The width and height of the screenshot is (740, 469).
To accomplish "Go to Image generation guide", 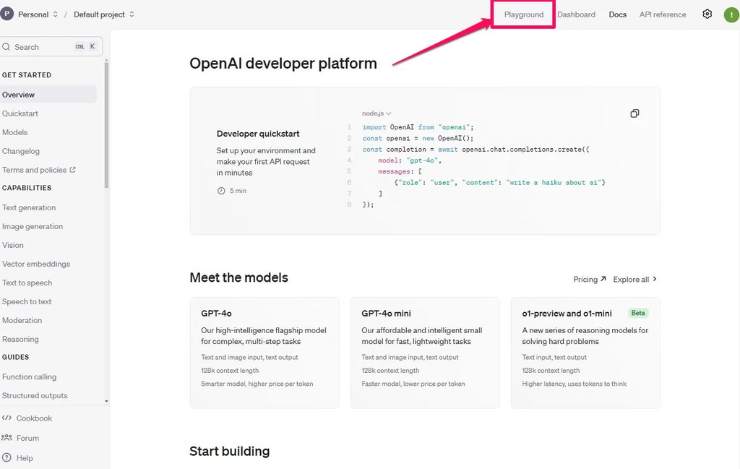I will point(32,226).
